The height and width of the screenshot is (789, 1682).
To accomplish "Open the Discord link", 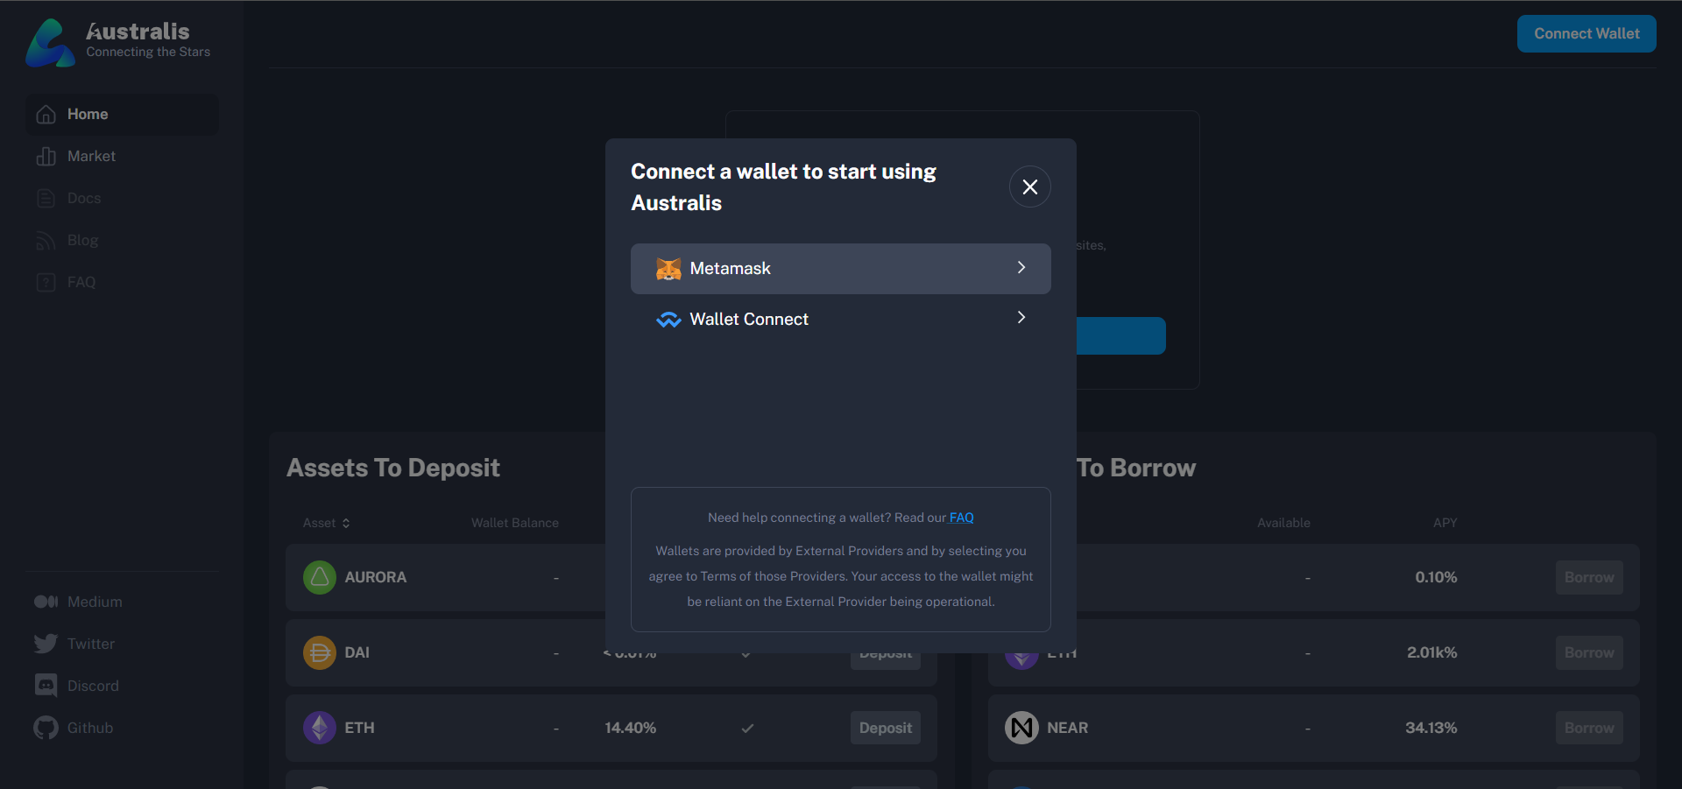I will 93,686.
